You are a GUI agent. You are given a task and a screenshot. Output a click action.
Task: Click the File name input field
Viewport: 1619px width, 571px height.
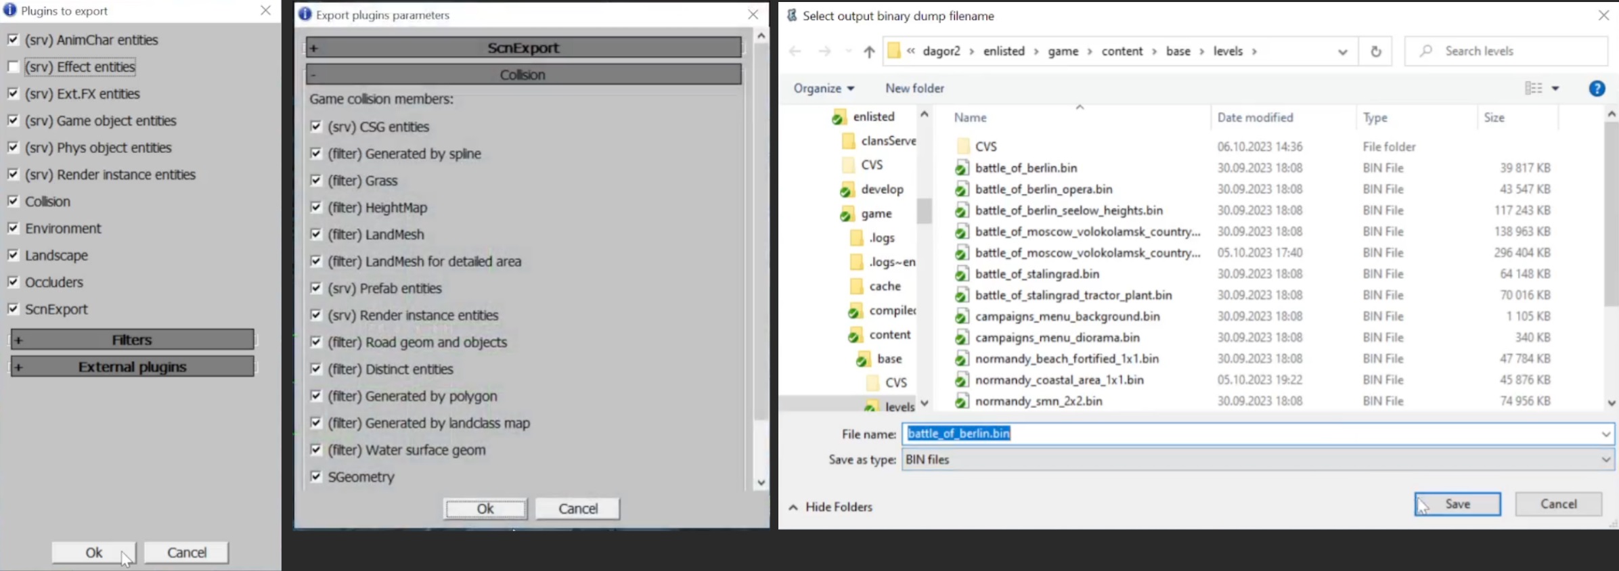(1252, 434)
